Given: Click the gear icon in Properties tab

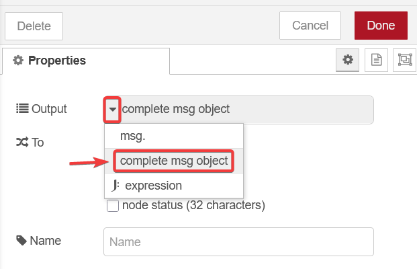Looking at the screenshot, I should point(18,61).
